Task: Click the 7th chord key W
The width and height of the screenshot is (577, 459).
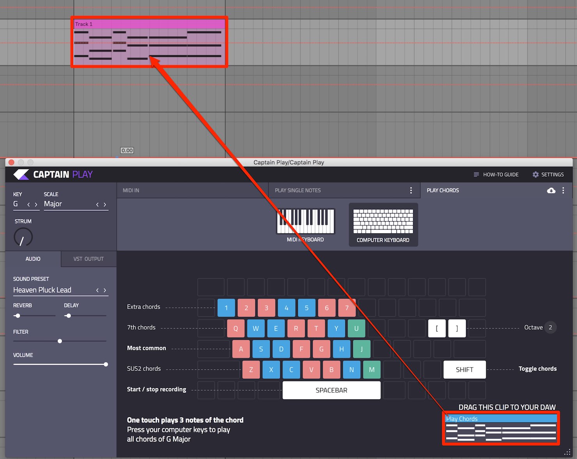Action: coord(256,328)
